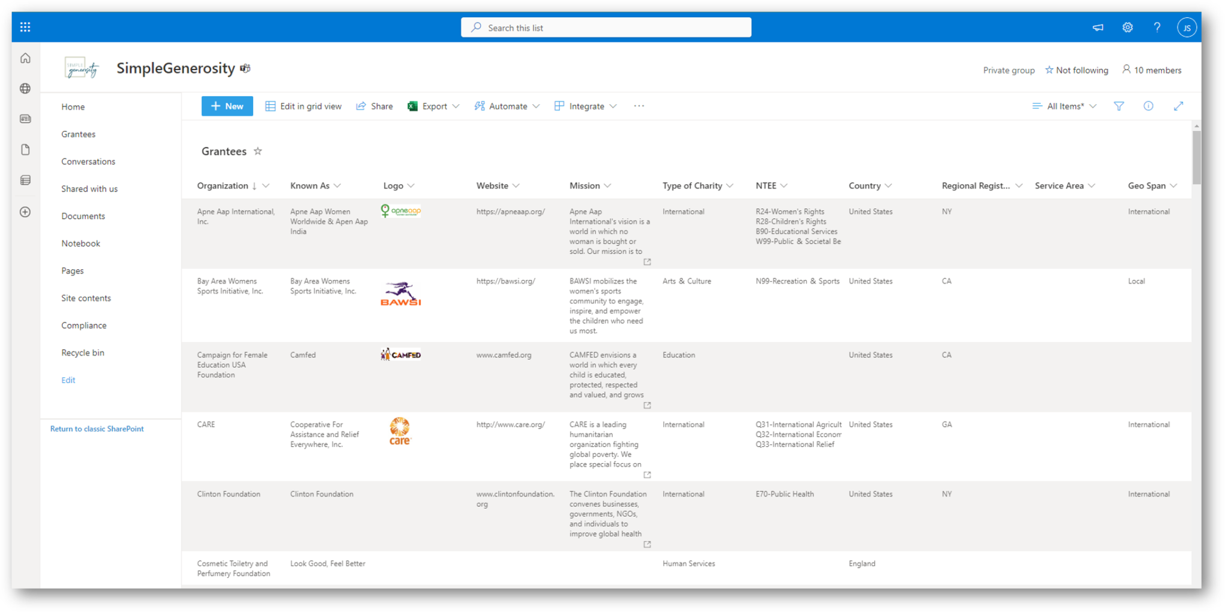Open the details pane info icon
Viewport: 1225px width, 612px height.
[1148, 106]
